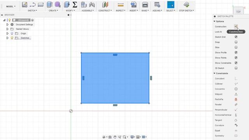Expand the Sketches tree node
249x140 pixels.
[x=7, y=38]
